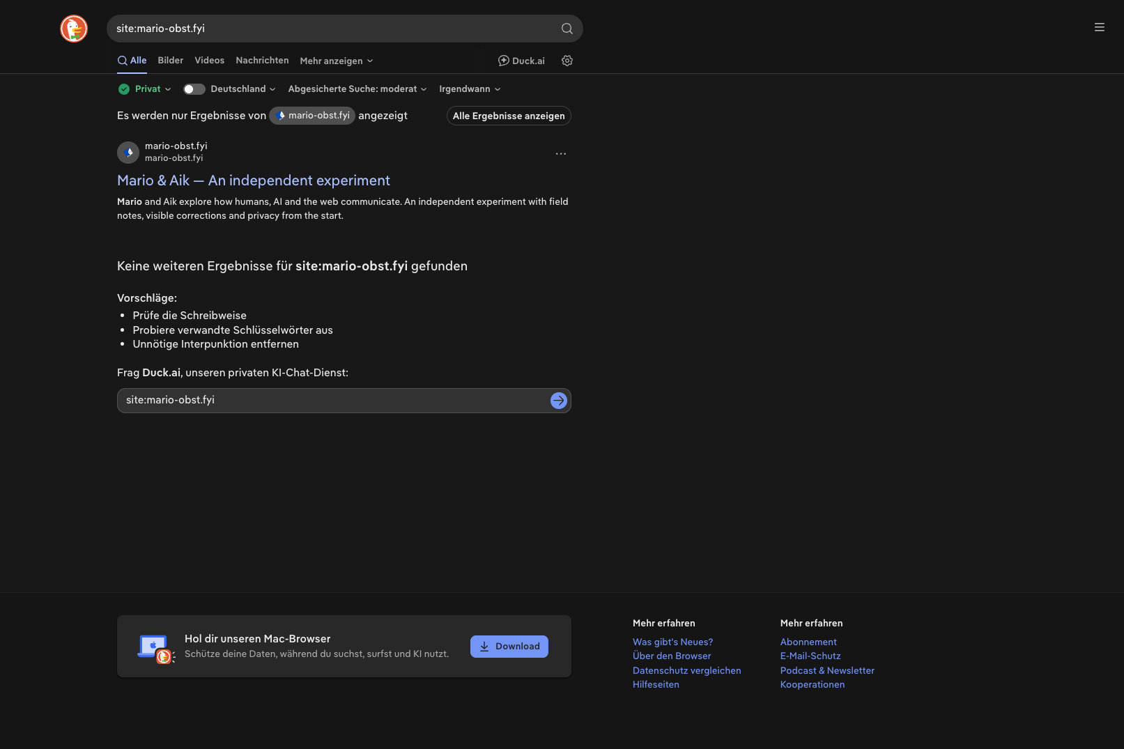Expand the Privat dropdown
Screen dimensions: 1124x749
153,89
